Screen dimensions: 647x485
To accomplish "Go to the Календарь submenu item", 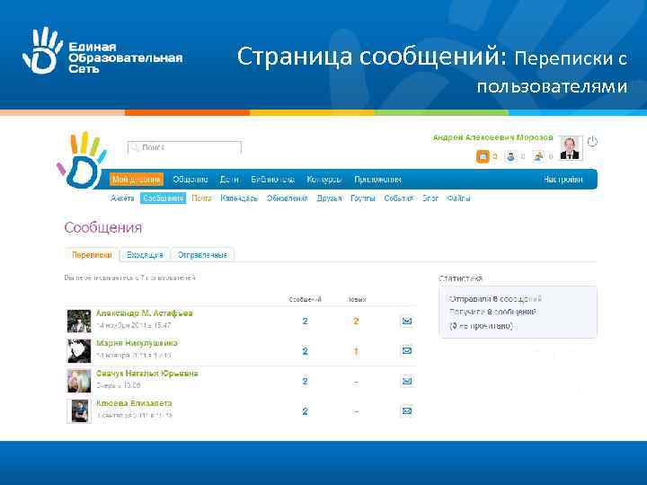I will click(x=239, y=198).
